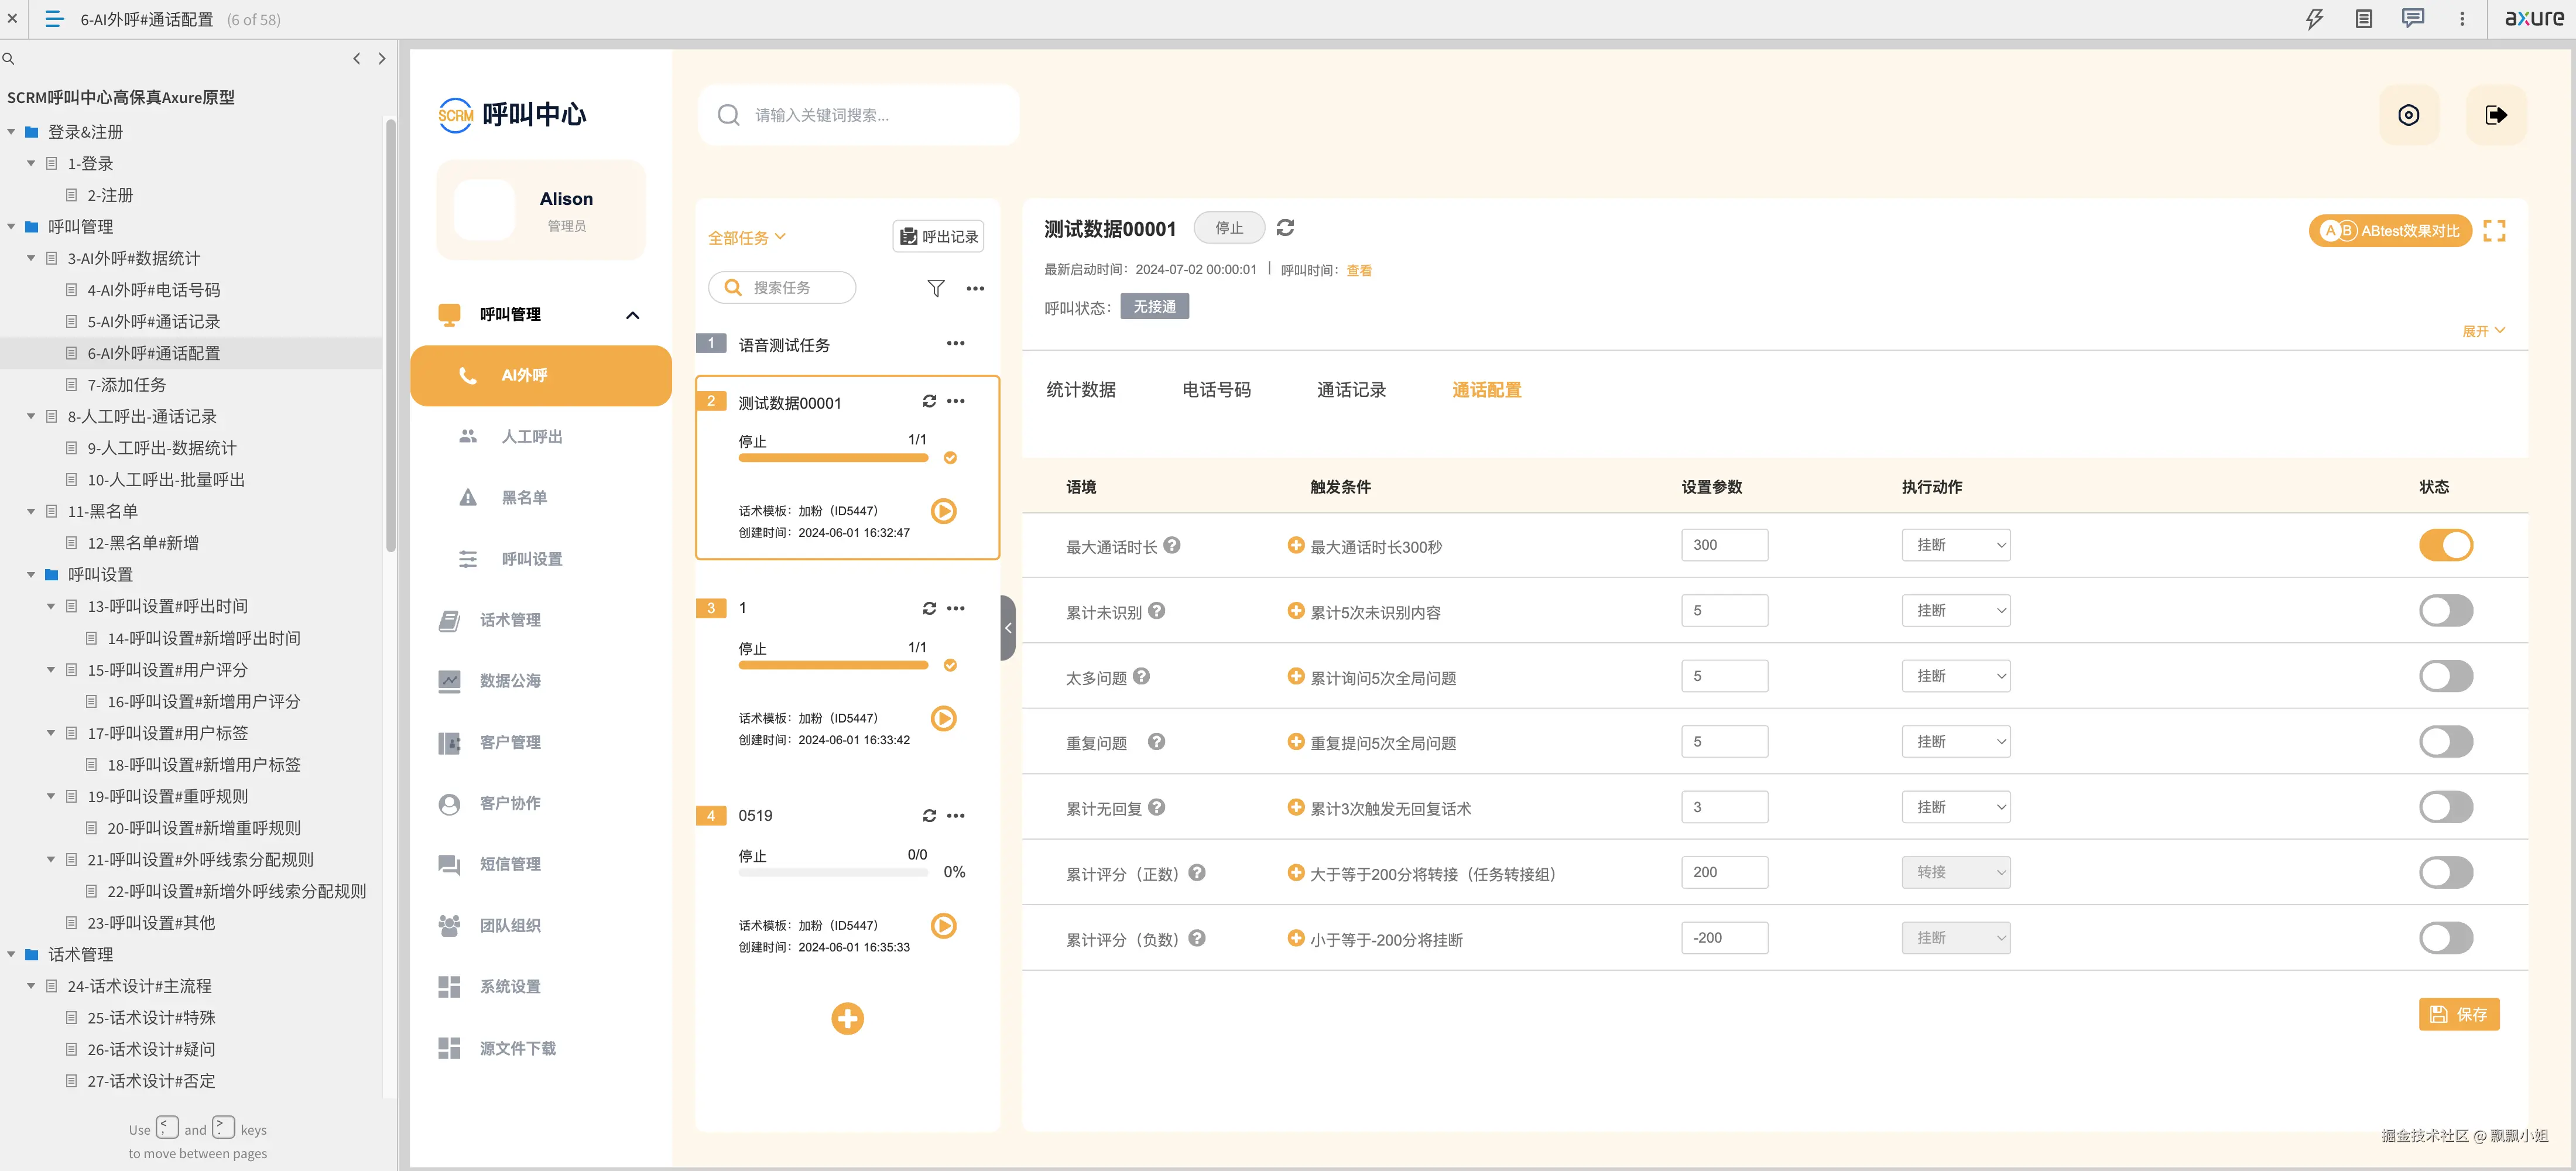Switch to the 统计数据 tab

[1080, 390]
